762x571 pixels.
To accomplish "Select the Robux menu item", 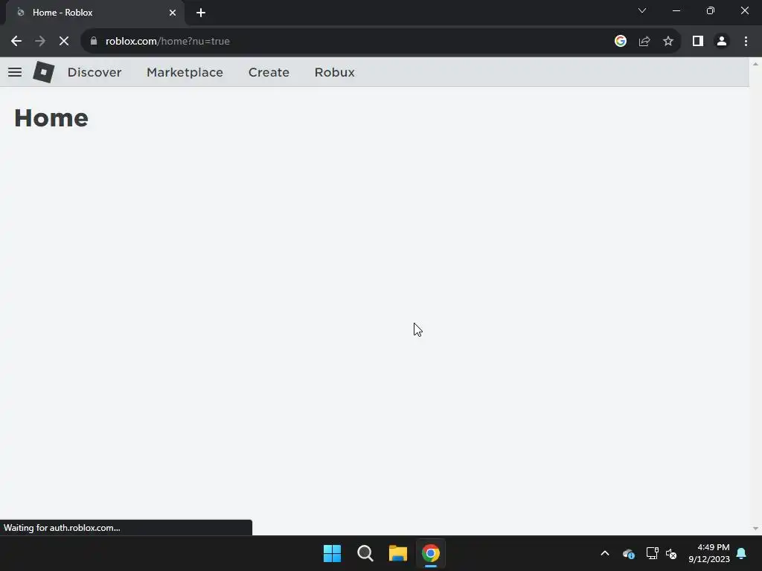I will pos(334,72).
